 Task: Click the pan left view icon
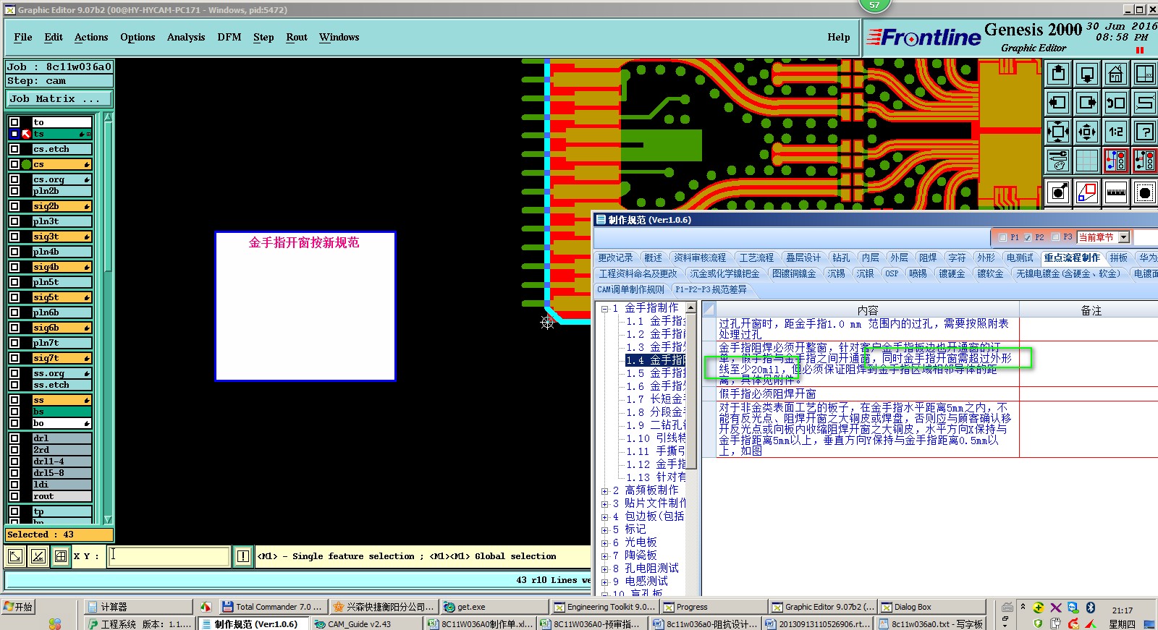(x=1058, y=103)
